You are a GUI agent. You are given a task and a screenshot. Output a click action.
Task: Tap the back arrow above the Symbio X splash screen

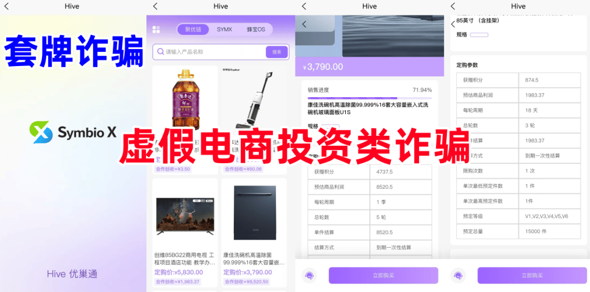(x=7, y=7)
